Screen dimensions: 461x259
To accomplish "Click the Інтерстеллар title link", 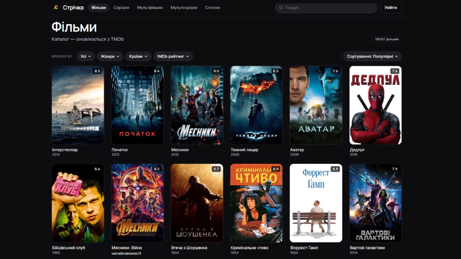I will click(x=65, y=150).
